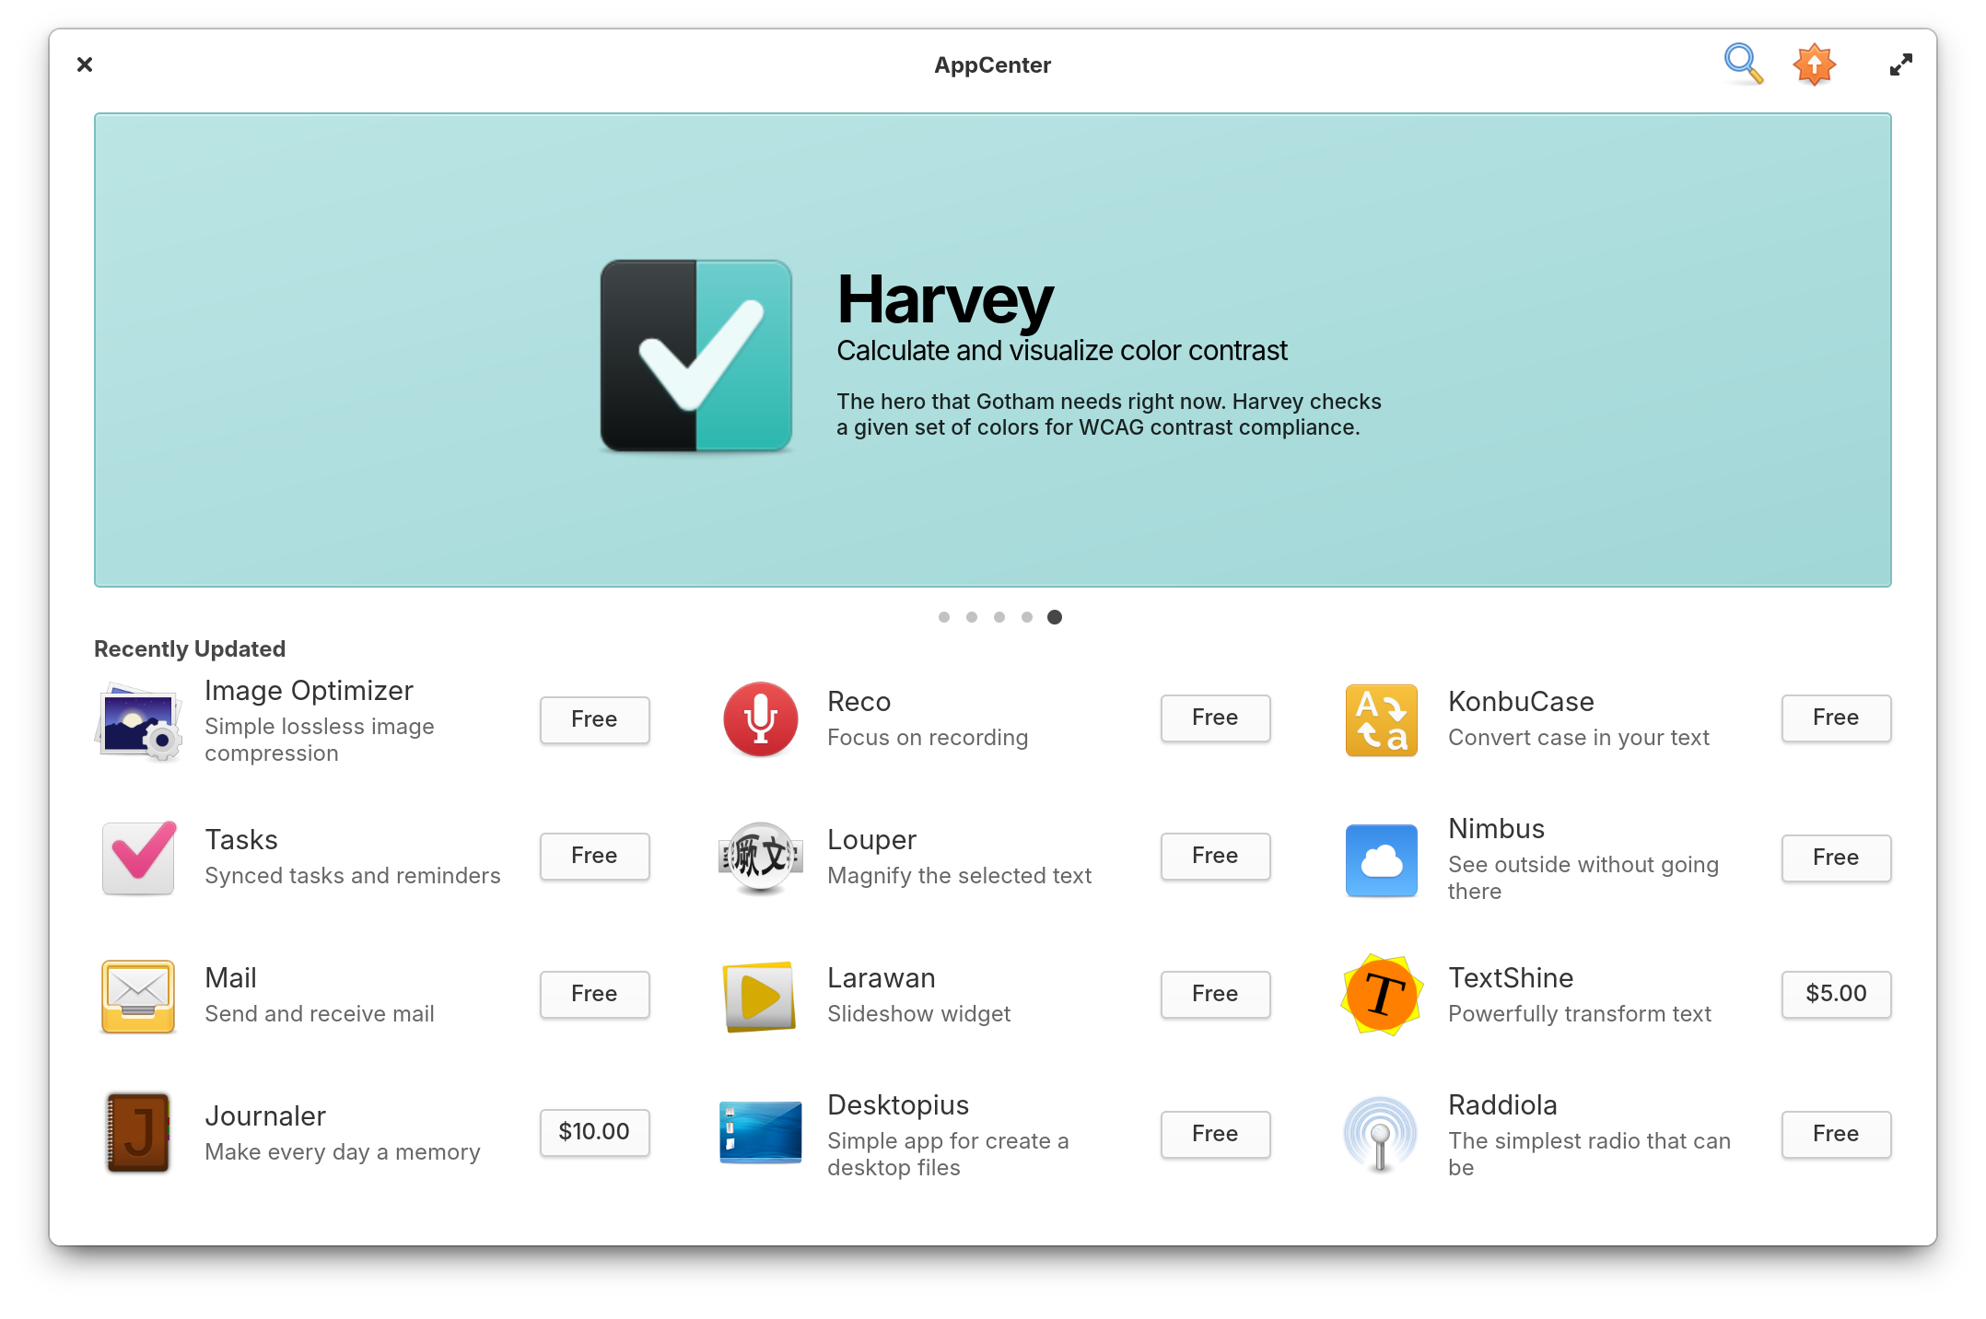Viewport: 1986px width, 1319px height.
Task: Click the Raddiola radio app icon
Action: 1380,1134
